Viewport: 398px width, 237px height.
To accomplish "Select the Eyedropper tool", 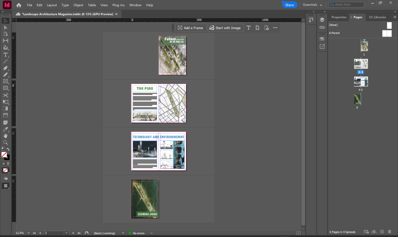I will point(5,129).
